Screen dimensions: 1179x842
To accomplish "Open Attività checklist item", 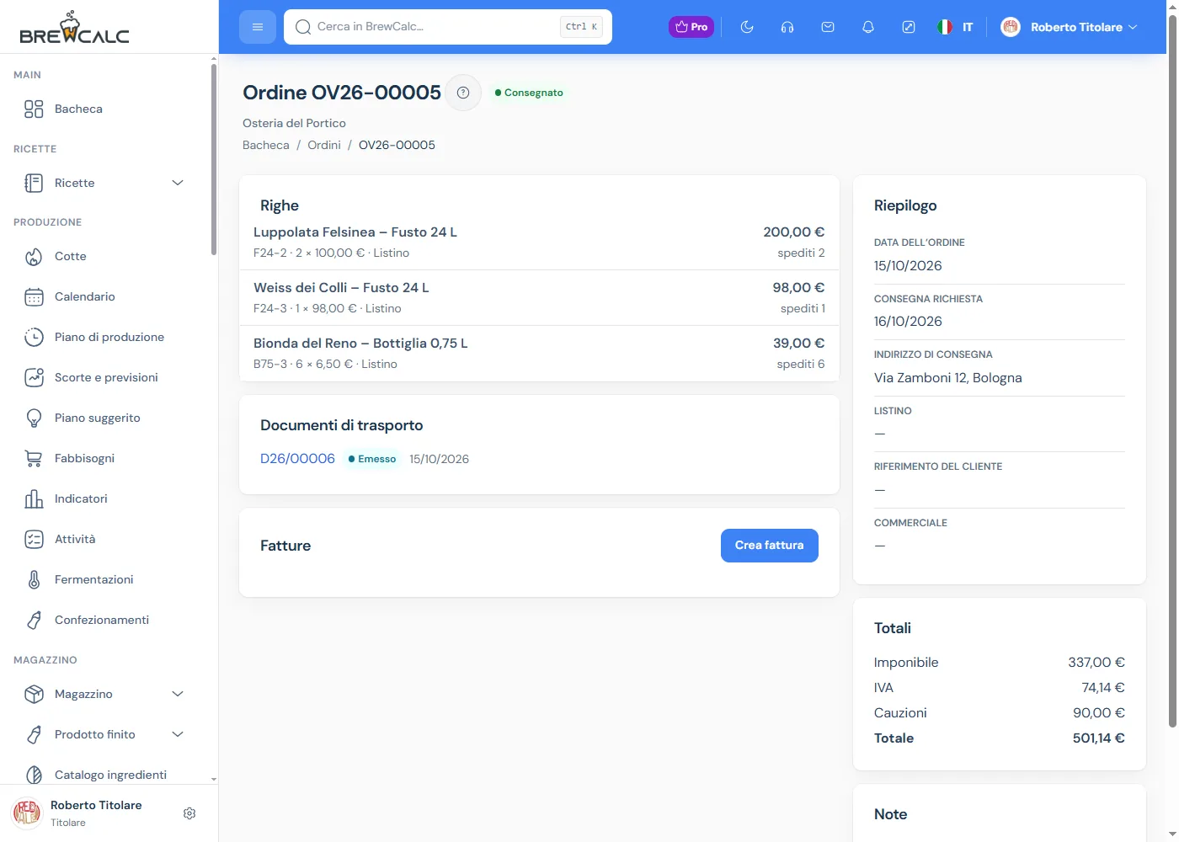I will [x=105, y=539].
